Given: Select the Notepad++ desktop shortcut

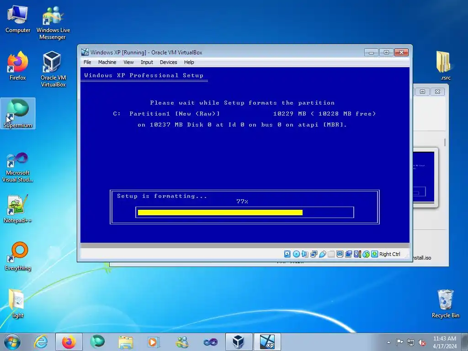Looking at the screenshot, I should point(18,209).
